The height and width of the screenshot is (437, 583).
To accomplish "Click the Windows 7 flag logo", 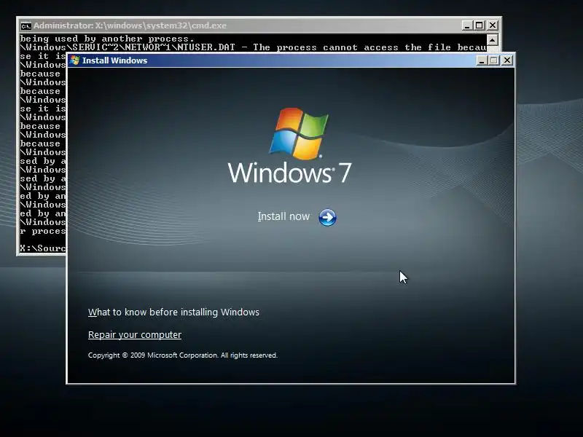I will 300,133.
